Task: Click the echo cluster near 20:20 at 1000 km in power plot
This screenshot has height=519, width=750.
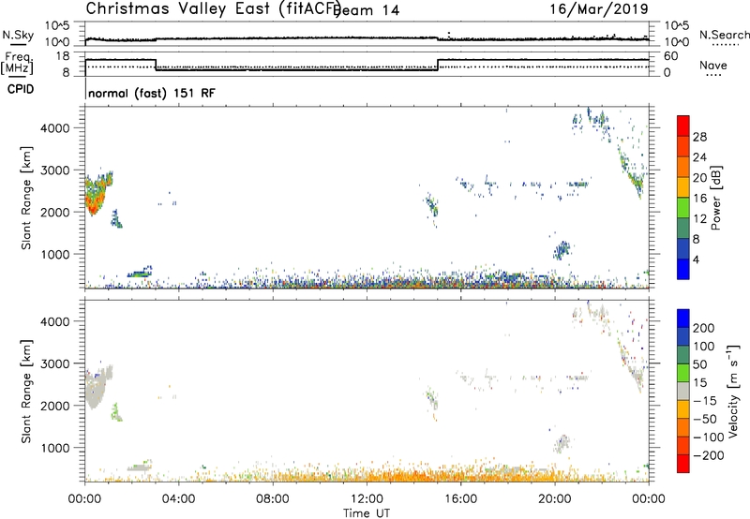Action: click(562, 249)
